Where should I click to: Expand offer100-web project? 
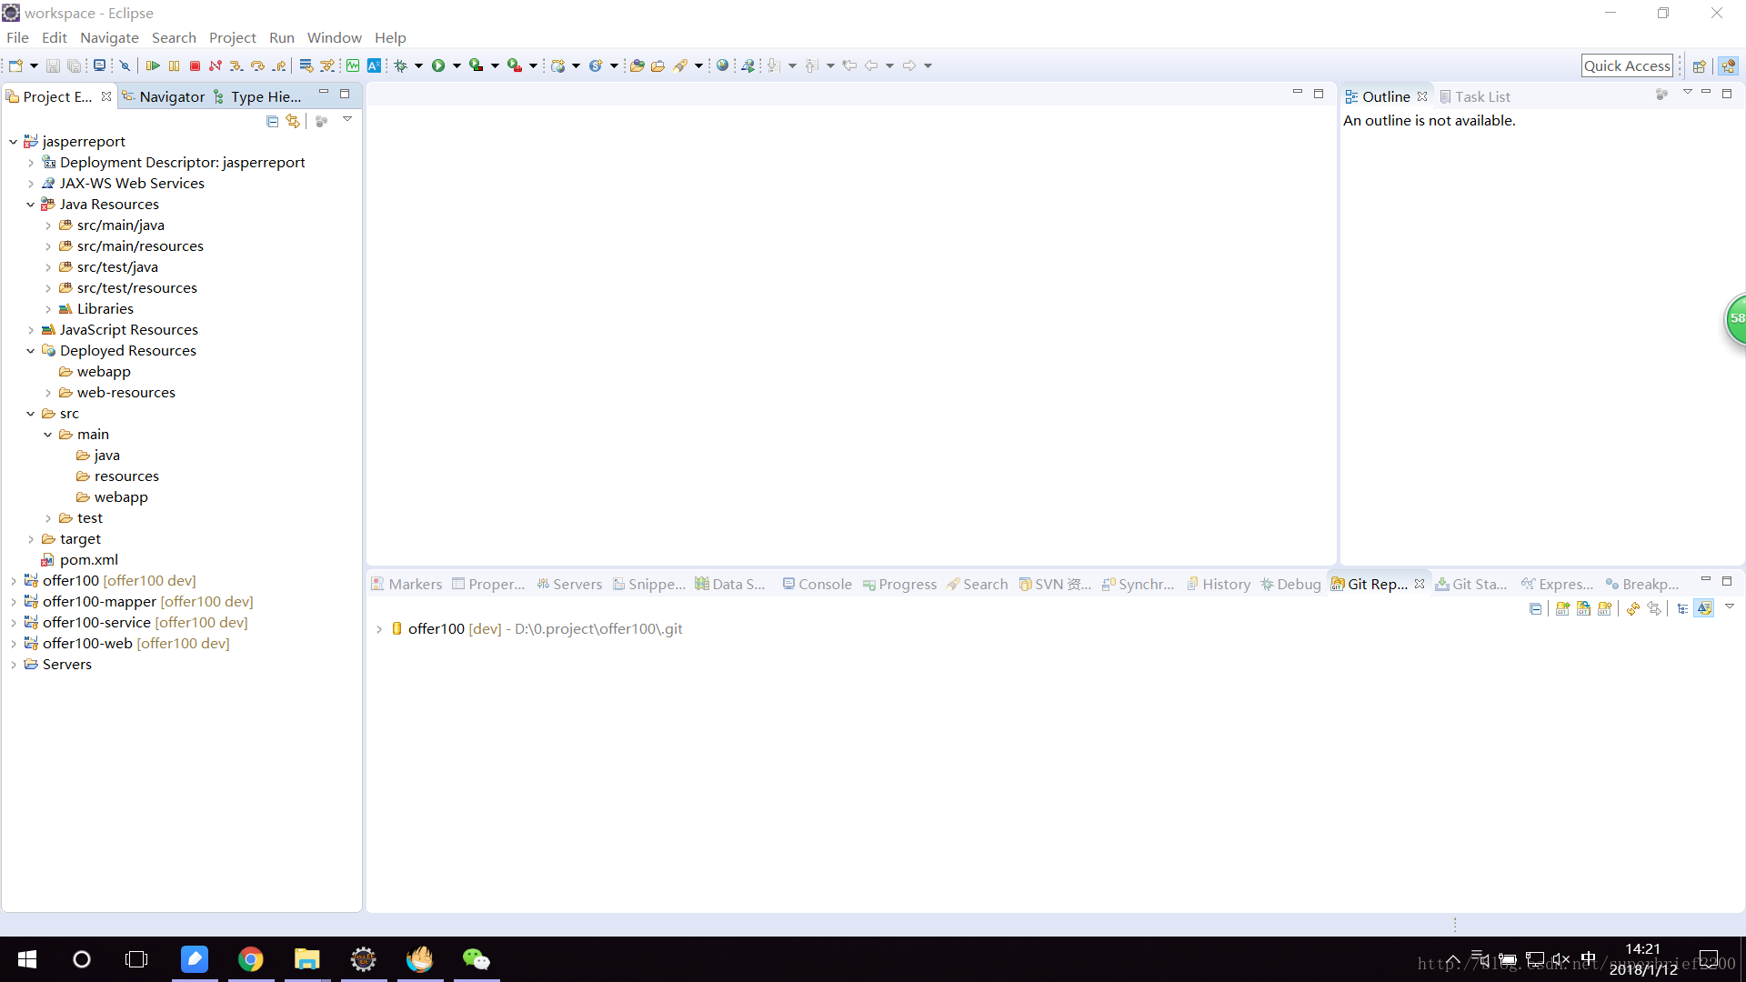[13, 644]
